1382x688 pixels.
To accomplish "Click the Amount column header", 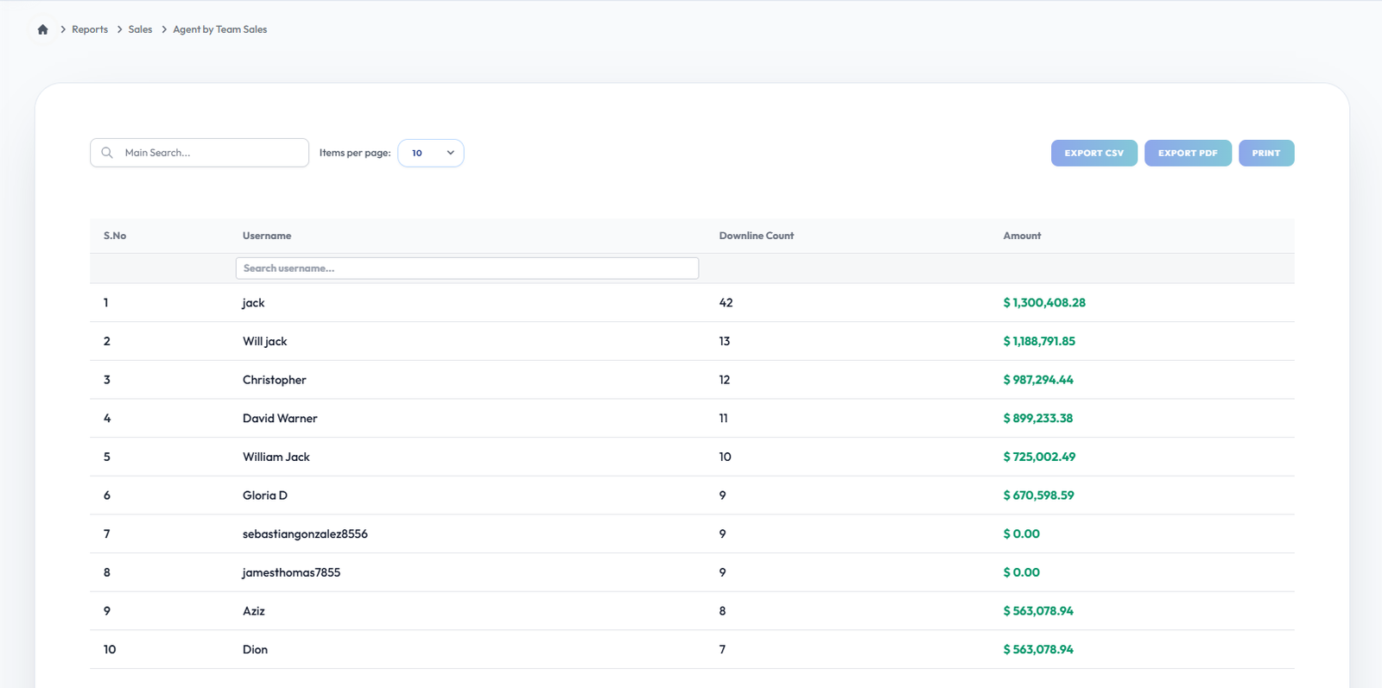I will [x=1022, y=236].
